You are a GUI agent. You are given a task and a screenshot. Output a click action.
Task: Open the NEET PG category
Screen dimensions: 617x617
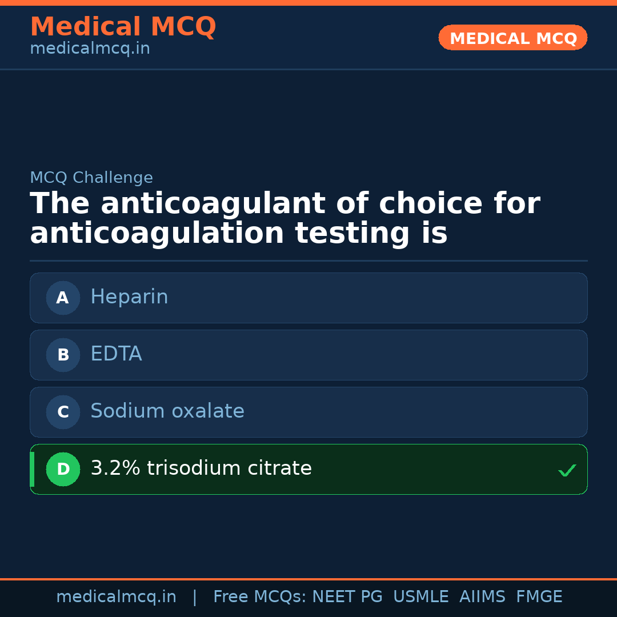pos(347,596)
